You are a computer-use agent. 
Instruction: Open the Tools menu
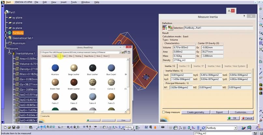pos(74,2)
